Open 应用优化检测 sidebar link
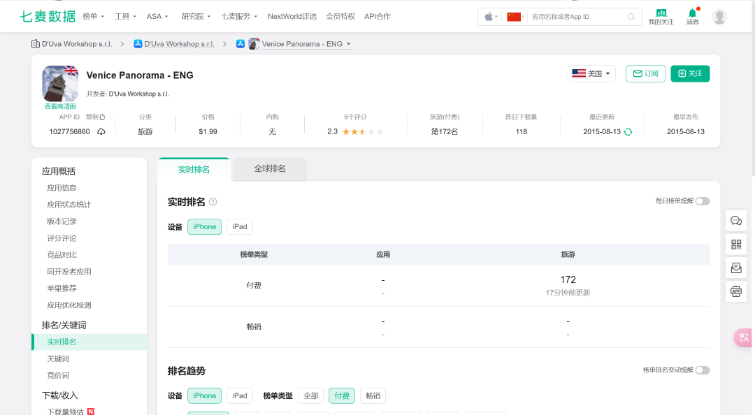The height and width of the screenshot is (415, 755). [x=69, y=305]
